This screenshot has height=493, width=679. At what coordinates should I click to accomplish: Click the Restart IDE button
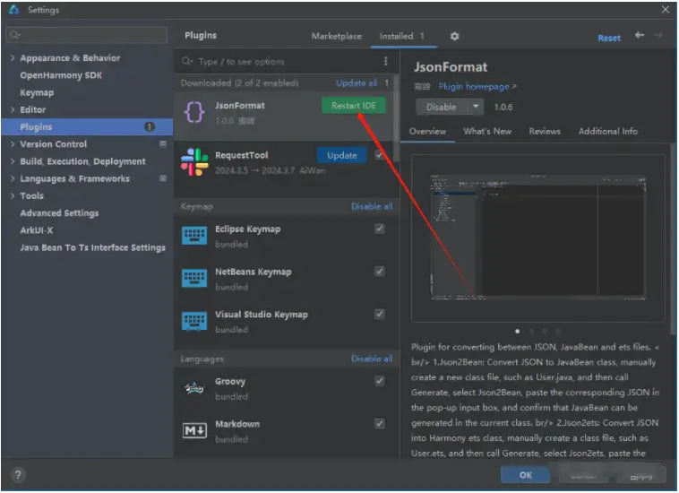point(353,106)
